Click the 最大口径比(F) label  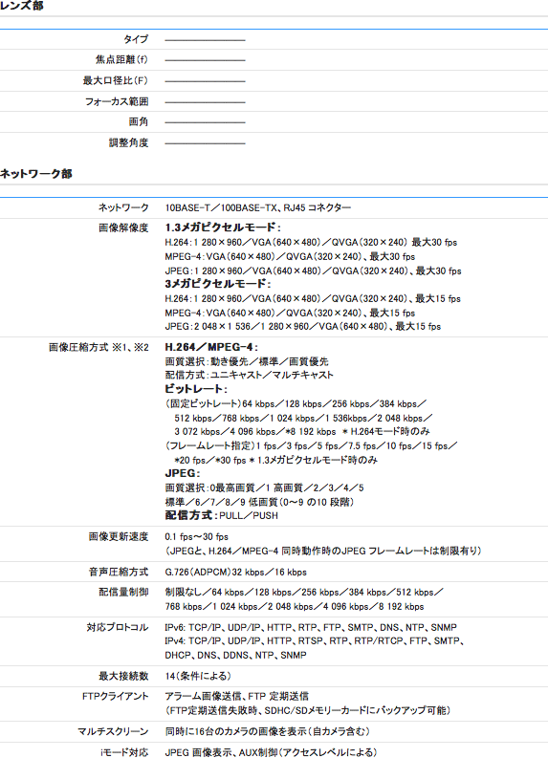115,80
